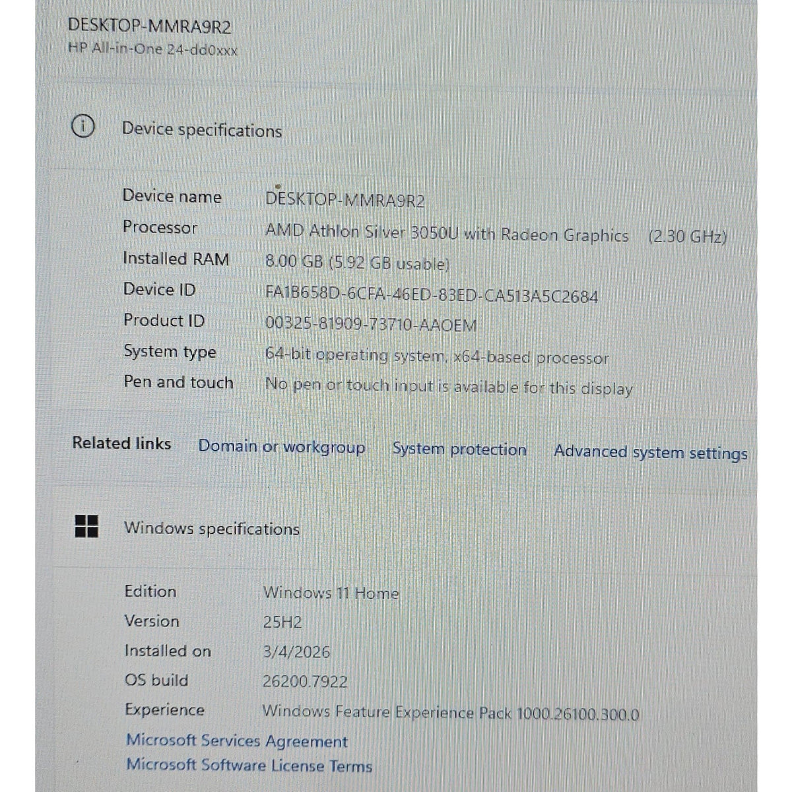Click the Installed RAM label
The width and height of the screenshot is (792, 792).
(x=176, y=259)
